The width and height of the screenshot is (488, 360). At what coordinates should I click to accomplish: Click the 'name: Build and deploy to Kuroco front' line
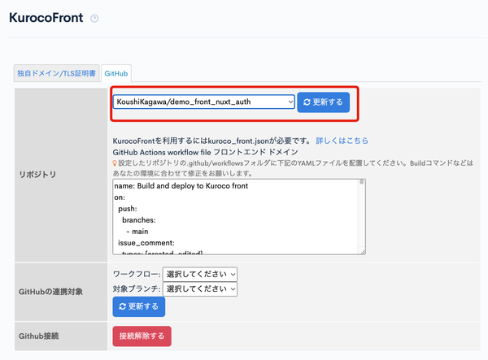[x=181, y=186]
